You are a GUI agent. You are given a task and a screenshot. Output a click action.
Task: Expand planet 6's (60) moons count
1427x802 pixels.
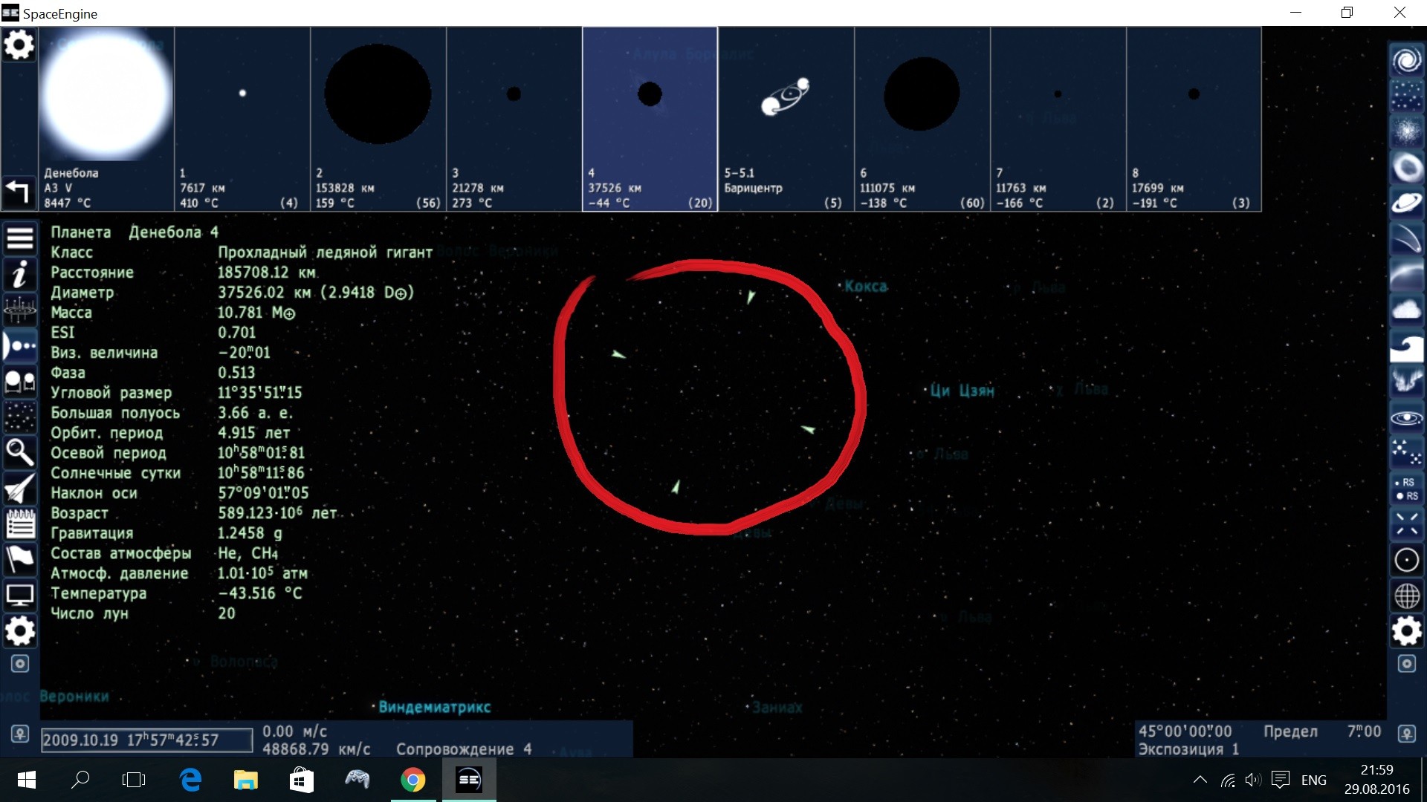tap(972, 203)
